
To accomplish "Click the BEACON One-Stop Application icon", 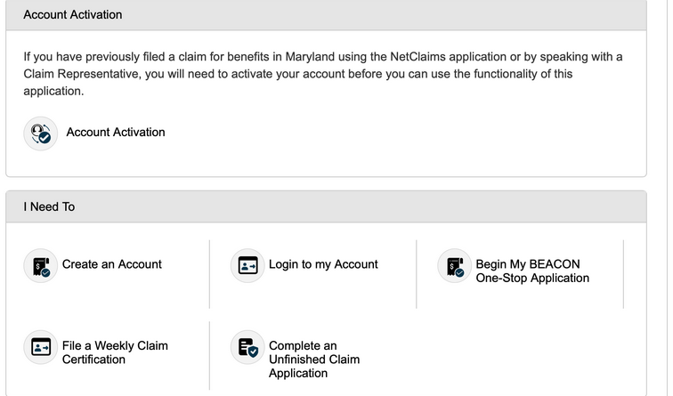I will [x=454, y=265].
